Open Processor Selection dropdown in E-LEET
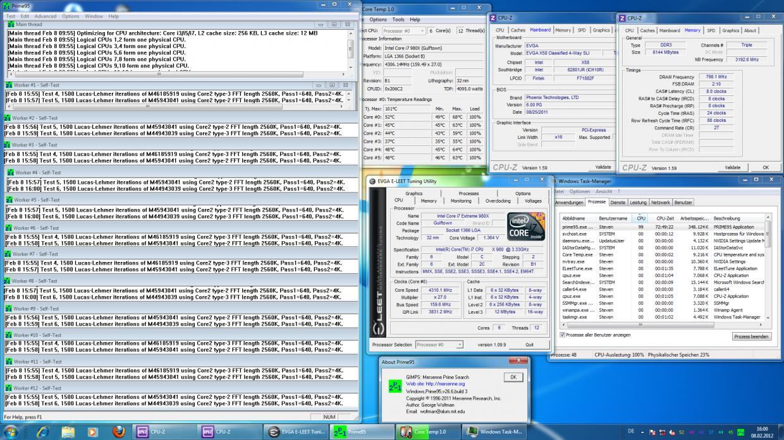The width and height of the screenshot is (784, 440). pos(439,345)
